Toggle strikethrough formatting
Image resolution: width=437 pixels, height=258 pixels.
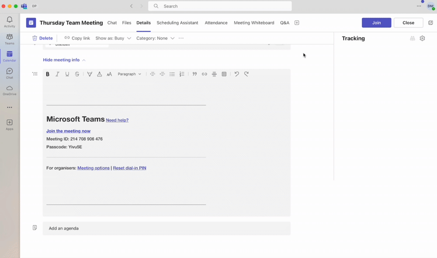pyautogui.click(x=77, y=74)
